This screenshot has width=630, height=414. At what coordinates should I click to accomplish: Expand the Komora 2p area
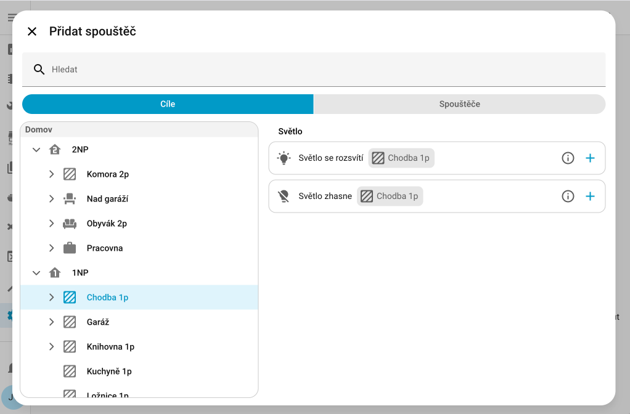52,174
